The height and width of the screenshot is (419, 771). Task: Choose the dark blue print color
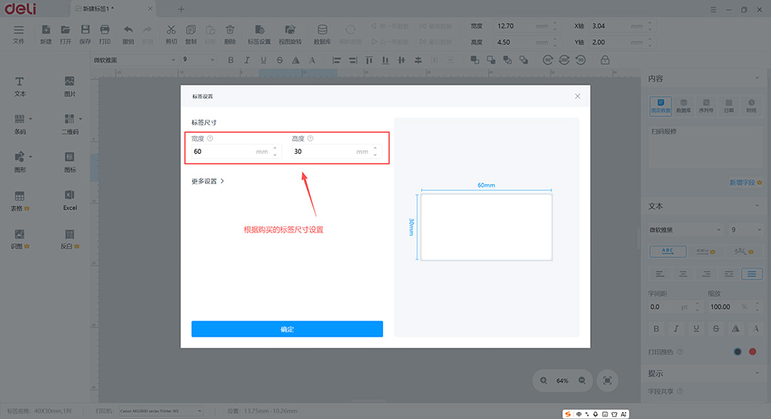(x=738, y=352)
